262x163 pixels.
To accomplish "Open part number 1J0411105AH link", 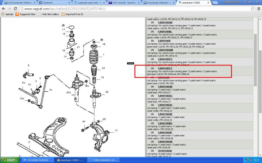I will (x=165, y=22).
